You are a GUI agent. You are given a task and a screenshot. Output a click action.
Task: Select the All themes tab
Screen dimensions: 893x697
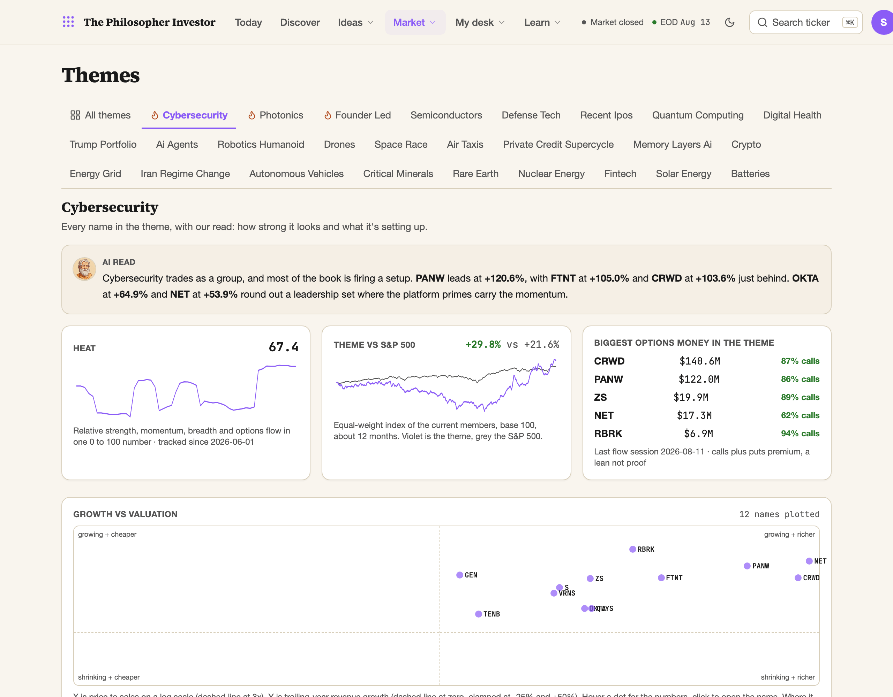click(x=100, y=115)
